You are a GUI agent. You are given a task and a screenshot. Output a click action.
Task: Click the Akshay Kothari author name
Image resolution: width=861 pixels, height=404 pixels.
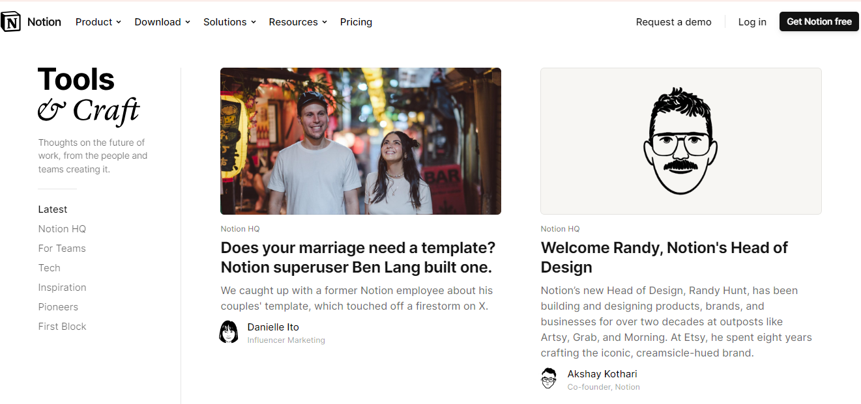602,374
